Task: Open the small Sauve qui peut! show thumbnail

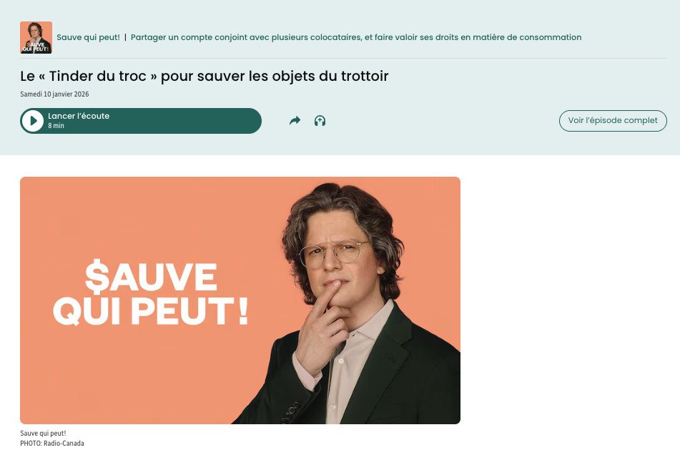Action: point(36,38)
